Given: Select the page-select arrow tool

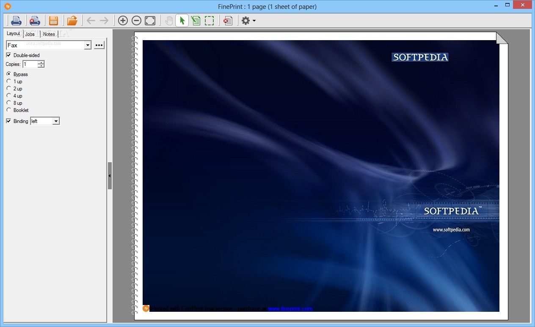Looking at the screenshot, I should [x=196, y=20].
